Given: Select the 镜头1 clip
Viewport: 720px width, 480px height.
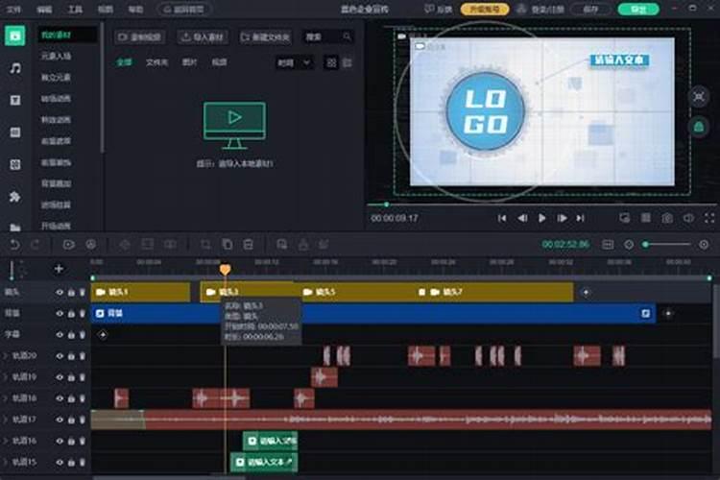Looking at the screenshot, I should click(140, 292).
